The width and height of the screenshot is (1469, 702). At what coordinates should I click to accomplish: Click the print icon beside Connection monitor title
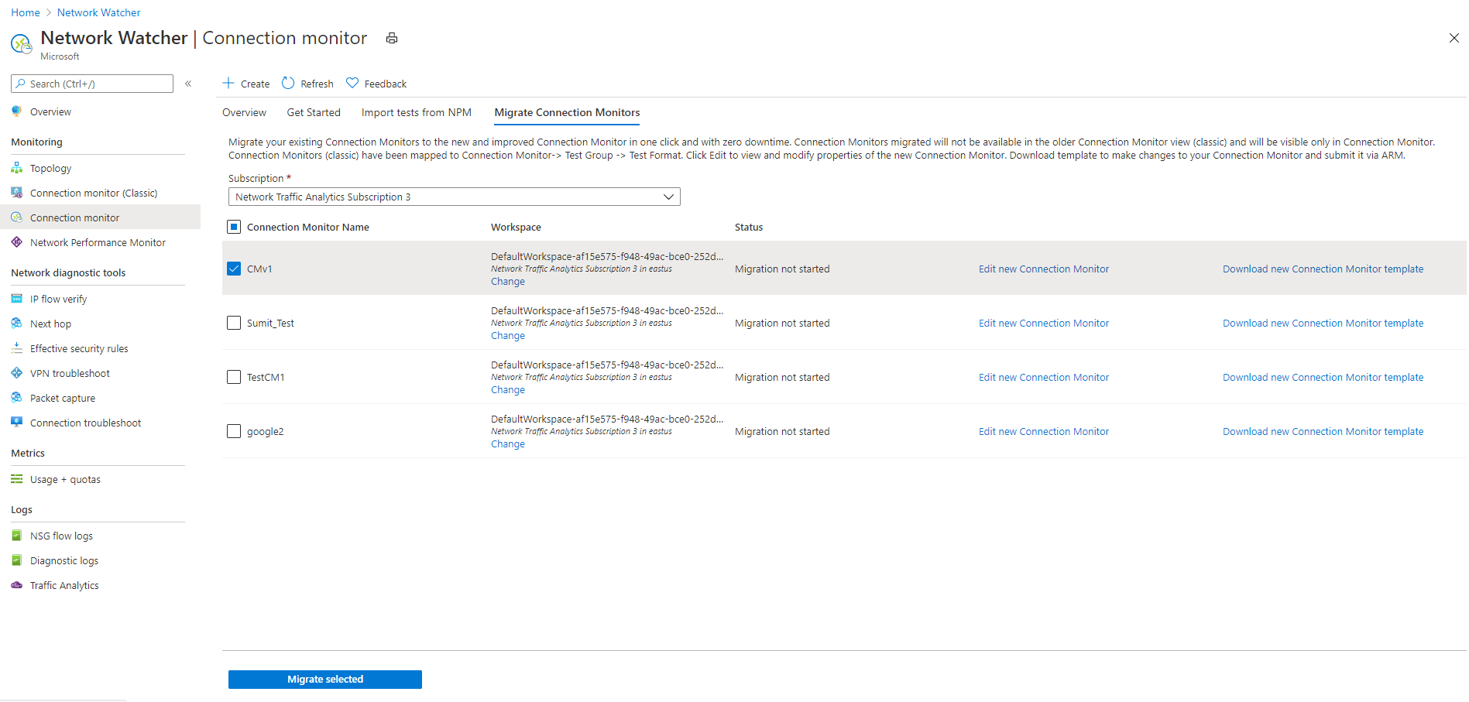point(392,38)
